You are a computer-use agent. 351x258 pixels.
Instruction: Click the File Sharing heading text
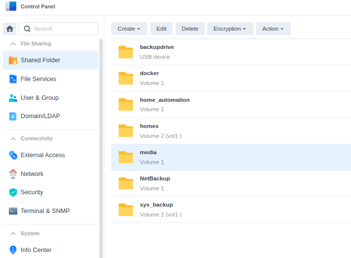36,43
